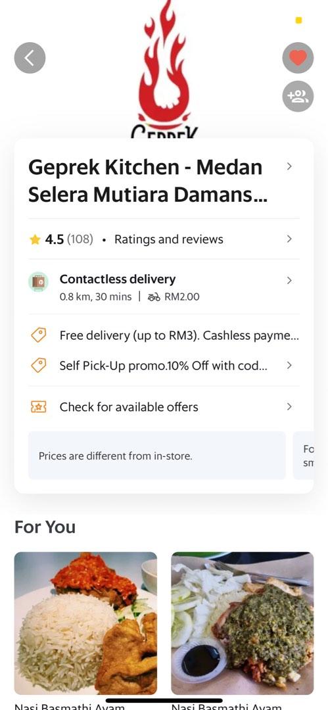Viewport: 328px width, 710px height.
Task: Open the Ratings and reviews chevron
Action: (x=289, y=239)
